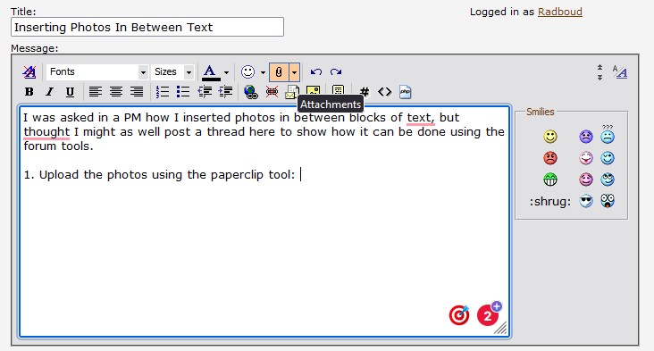Open the Sizes dropdown

click(172, 72)
